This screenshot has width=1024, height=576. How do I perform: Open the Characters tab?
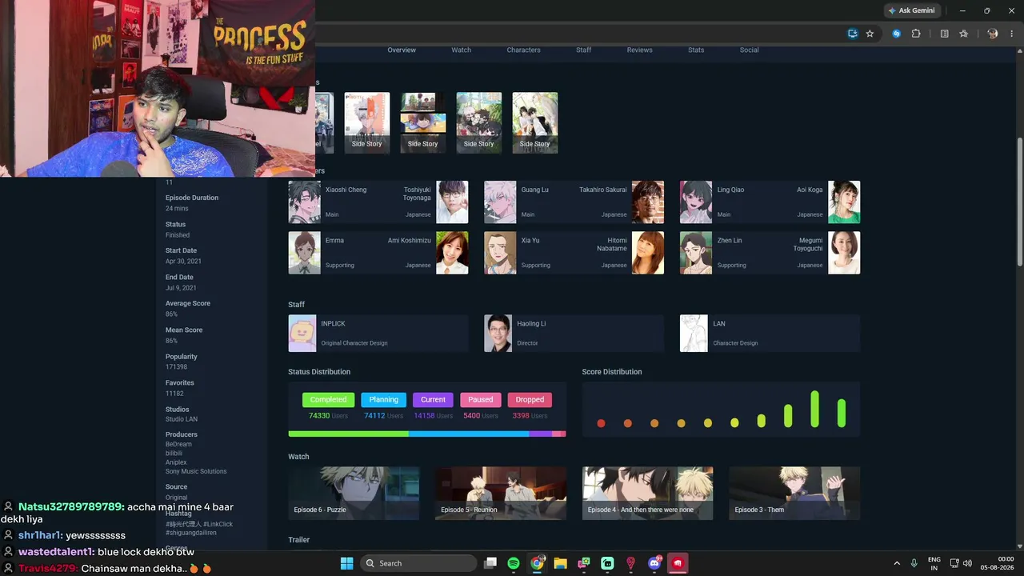[x=523, y=50]
